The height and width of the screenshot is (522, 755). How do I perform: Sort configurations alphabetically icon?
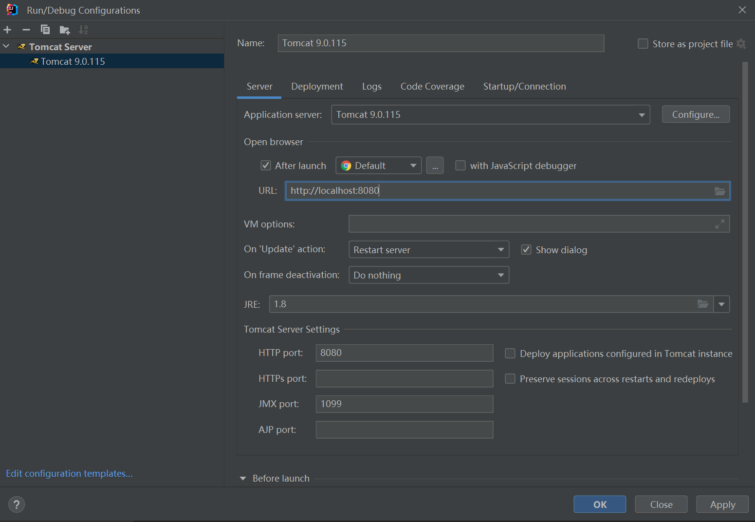84,30
